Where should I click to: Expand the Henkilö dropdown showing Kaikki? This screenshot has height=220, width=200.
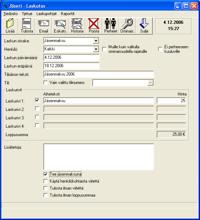pos(96,49)
